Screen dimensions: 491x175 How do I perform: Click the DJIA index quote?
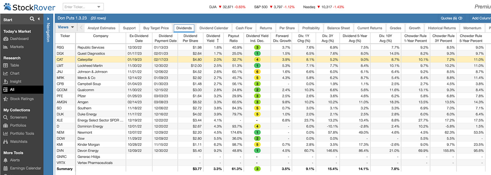[x=227, y=7]
